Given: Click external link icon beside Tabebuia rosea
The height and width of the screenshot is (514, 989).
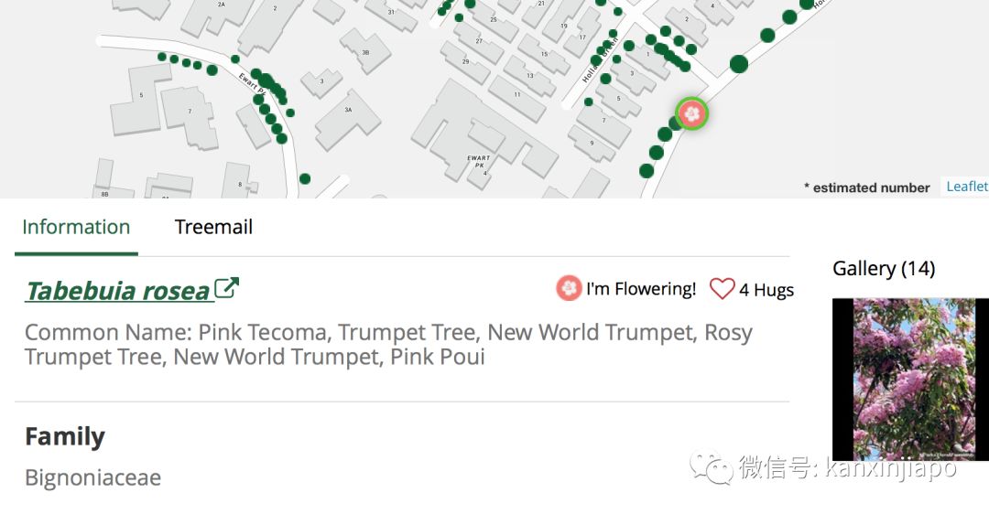Looking at the screenshot, I should (226, 289).
